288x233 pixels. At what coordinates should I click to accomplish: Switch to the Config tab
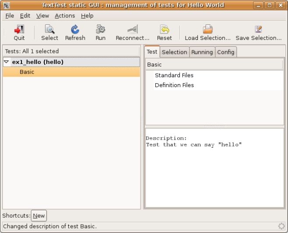[226, 52]
